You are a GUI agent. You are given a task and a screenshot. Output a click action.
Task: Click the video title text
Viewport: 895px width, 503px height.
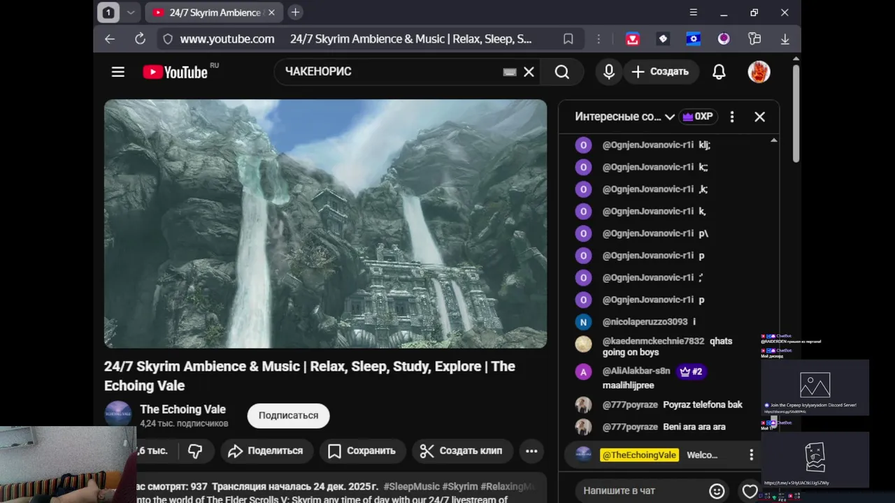pos(310,376)
